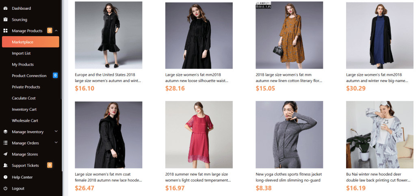
Task: Click the Sourcing clipboard icon
Action: point(5,19)
